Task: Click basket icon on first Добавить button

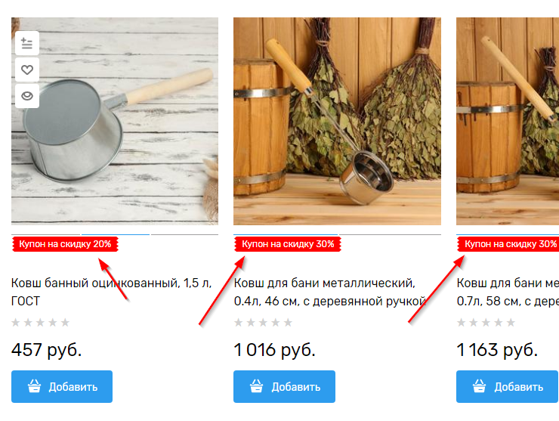Action: (34, 386)
